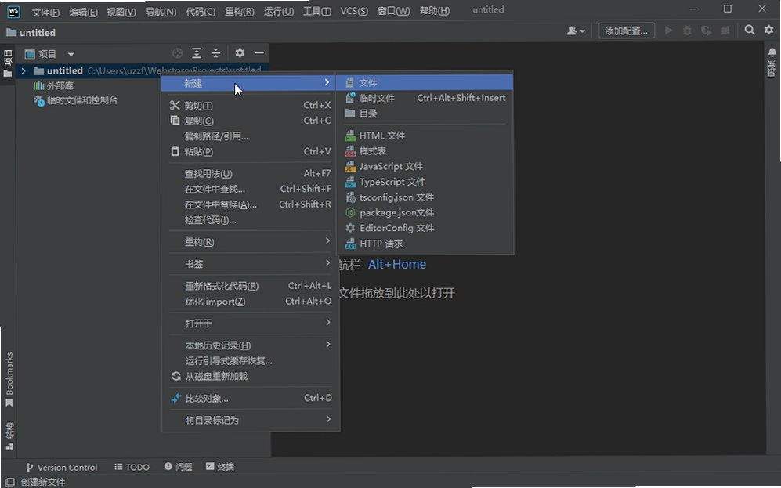
Task: Choose 复制路径/引用... in context menu
Action: (x=250, y=136)
